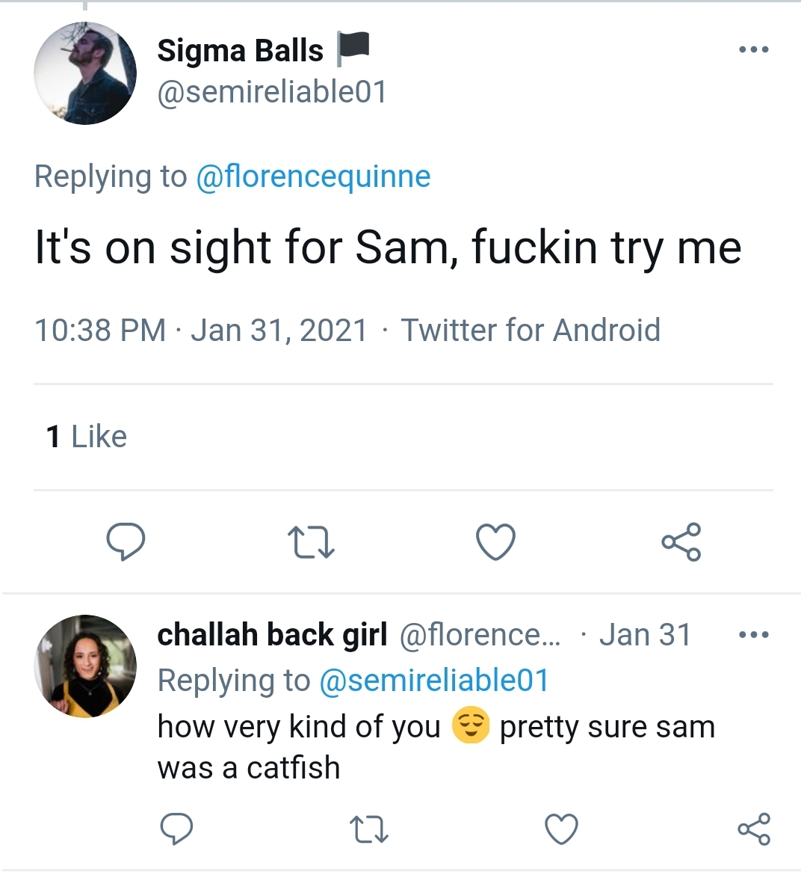Open Twitter for Android source label
This screenshot has height=875, width=801.
click(531, 330)
